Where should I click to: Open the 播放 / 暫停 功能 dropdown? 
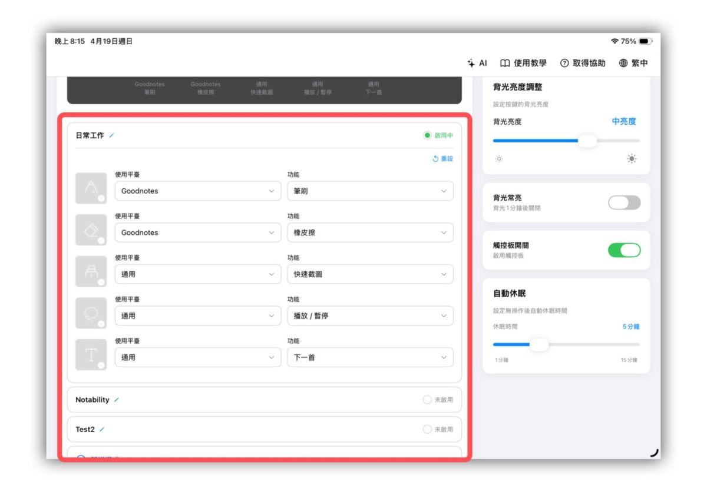tap(371, 315)
